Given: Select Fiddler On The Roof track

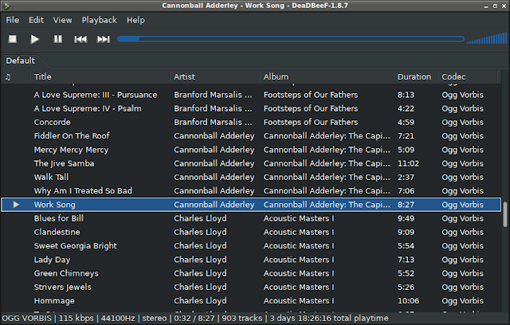Looking at the screenshot, I should [251, 136].
